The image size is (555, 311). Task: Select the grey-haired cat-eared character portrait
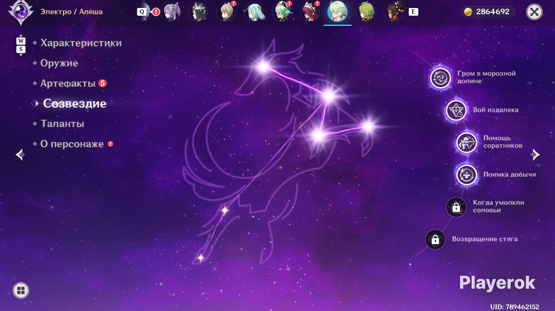[226, 11]
